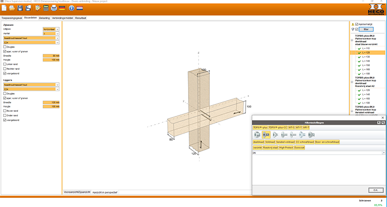
Task: Click Liggers Breedte 120 mm field
Action: coord(51,102)
